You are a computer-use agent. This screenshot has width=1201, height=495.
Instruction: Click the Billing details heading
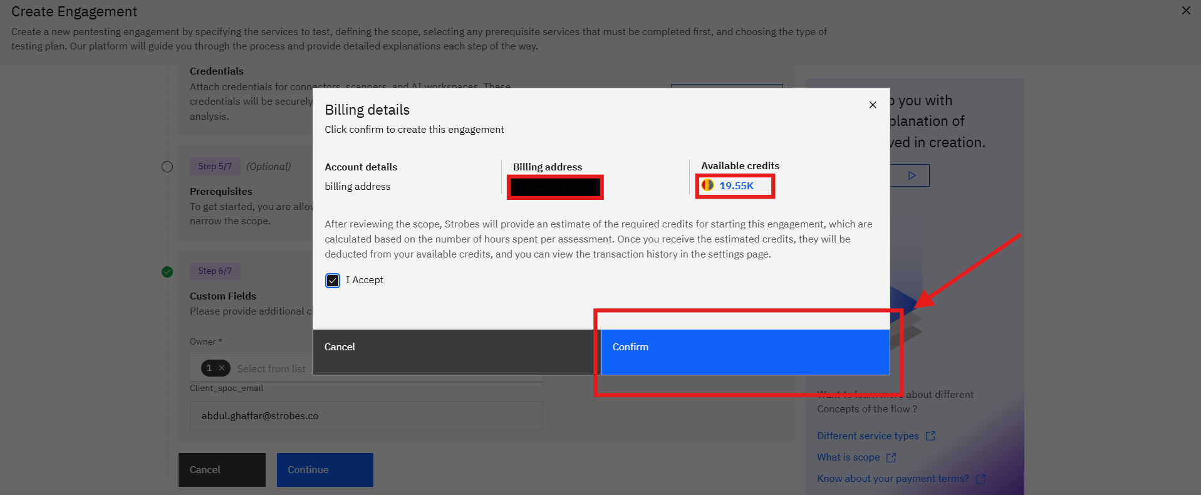367,110
